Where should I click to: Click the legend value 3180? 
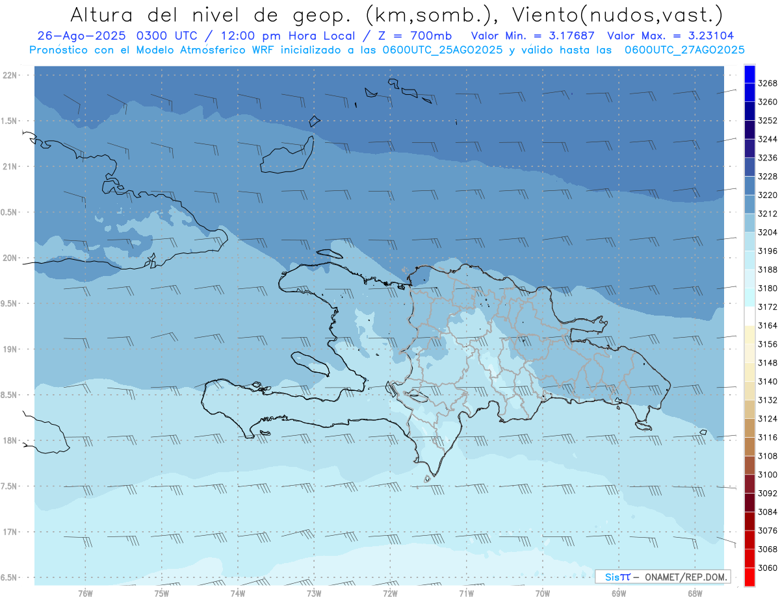pyautogui.click(x=767, y=288)
